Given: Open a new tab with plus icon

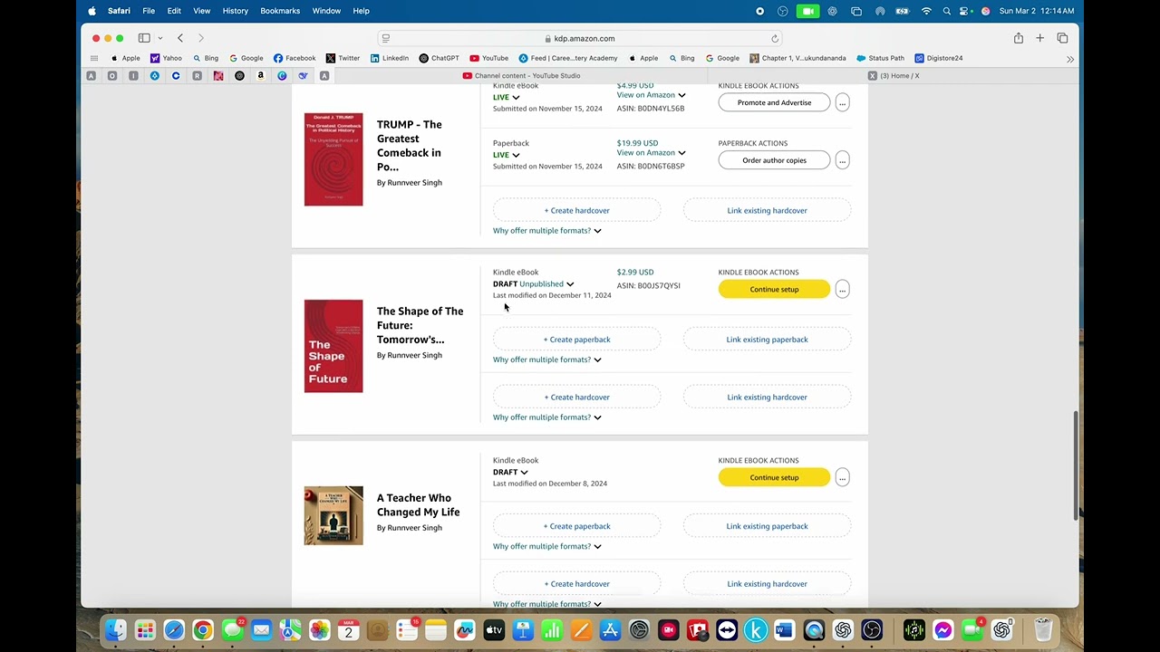Looking at the screenshot, I should point(1040,38).
